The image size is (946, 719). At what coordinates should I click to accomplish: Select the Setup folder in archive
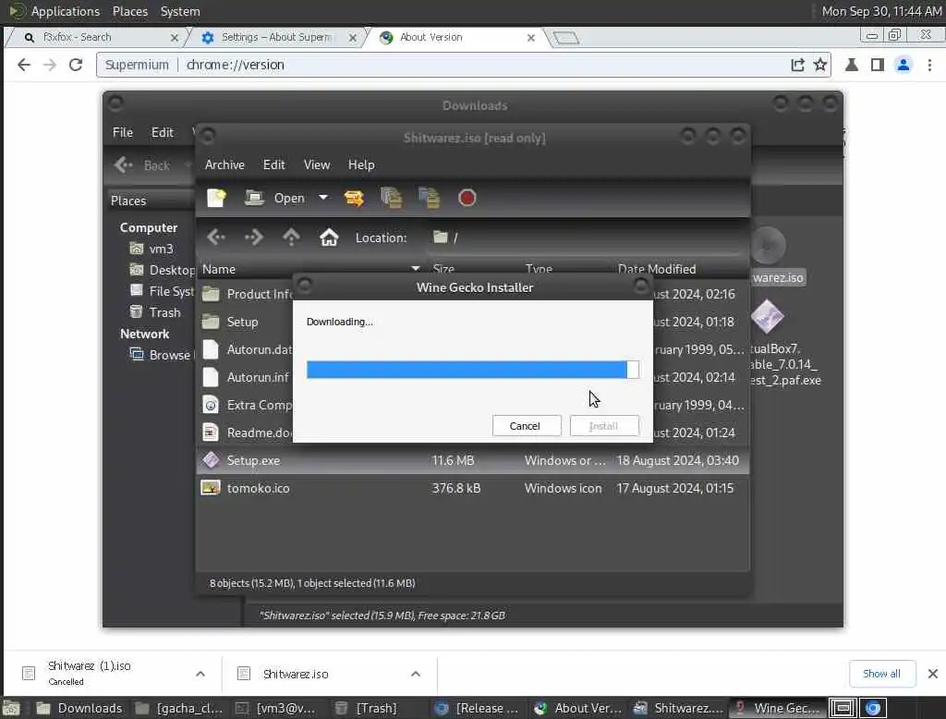click(x=243, y=322)
